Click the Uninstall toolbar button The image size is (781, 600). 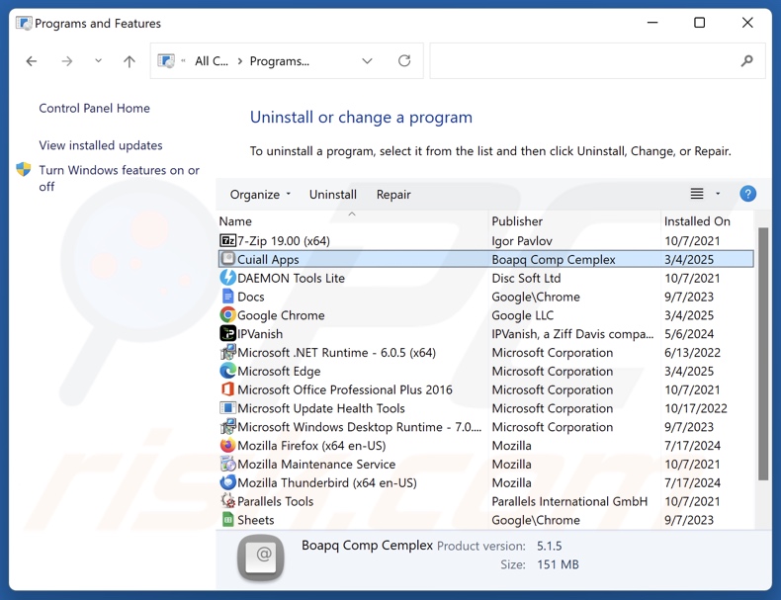pyautogui.click(x=333, y=194)
